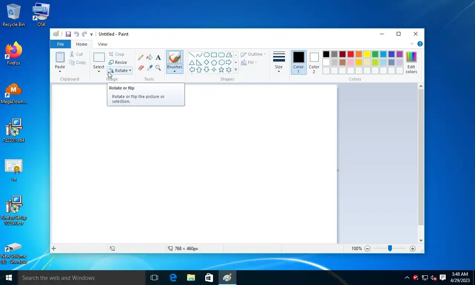
Task: Choose the Pentagon shape
Action: [214, 62]
